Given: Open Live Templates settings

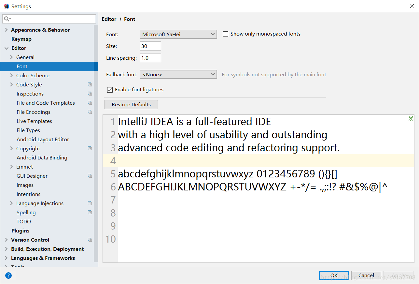Looking at the screenshot, I should pyautogui.click(x=34, y=121).
